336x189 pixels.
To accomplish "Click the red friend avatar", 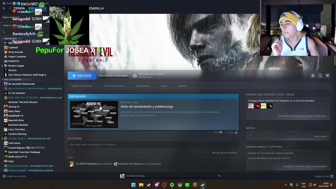I will click(x=257, y=106).
